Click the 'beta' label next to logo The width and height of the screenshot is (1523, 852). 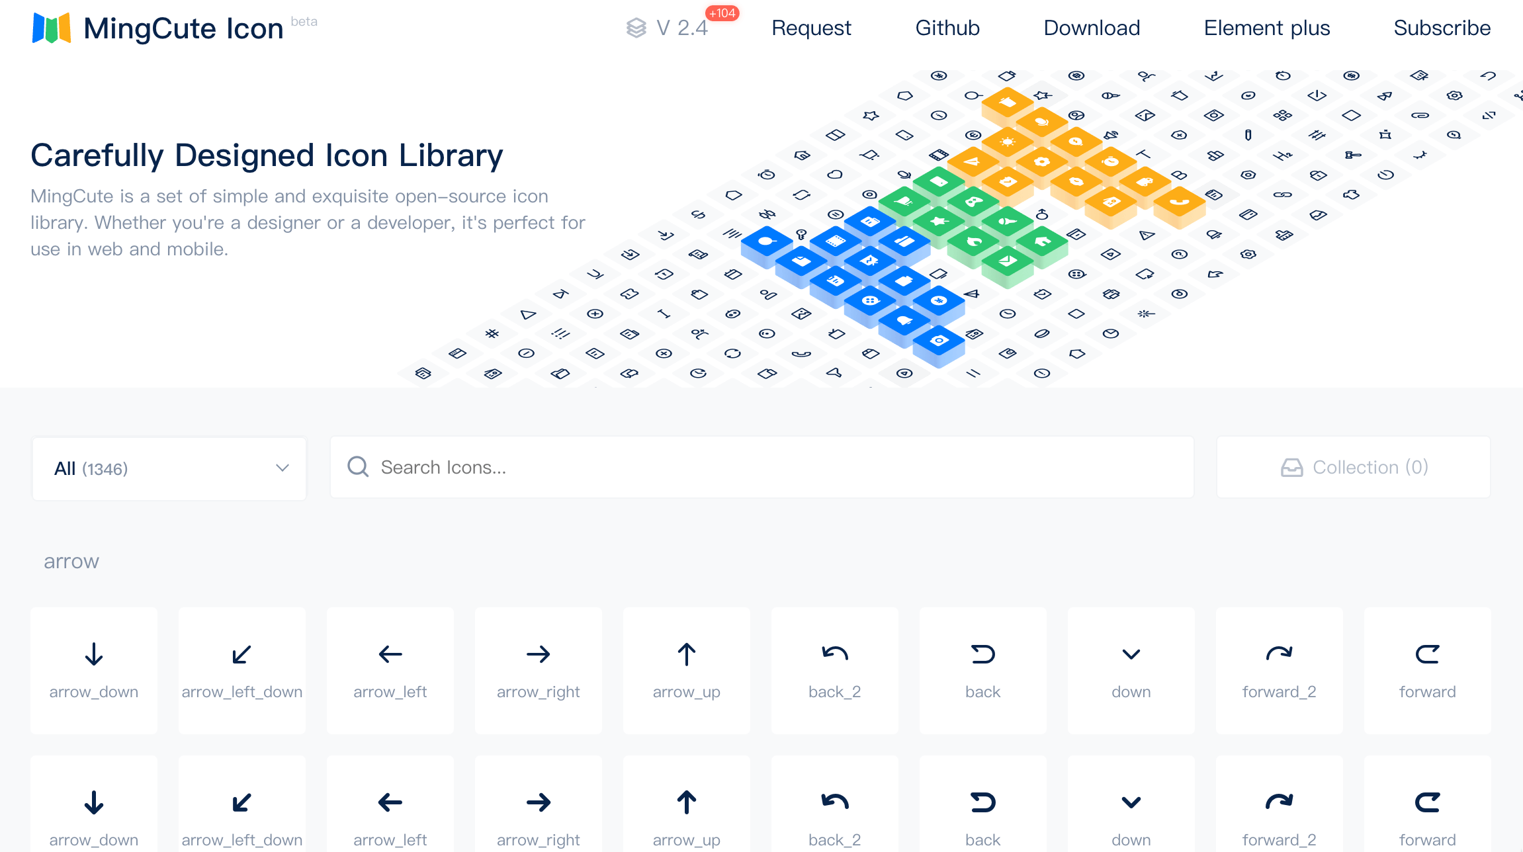click(304, 21)
